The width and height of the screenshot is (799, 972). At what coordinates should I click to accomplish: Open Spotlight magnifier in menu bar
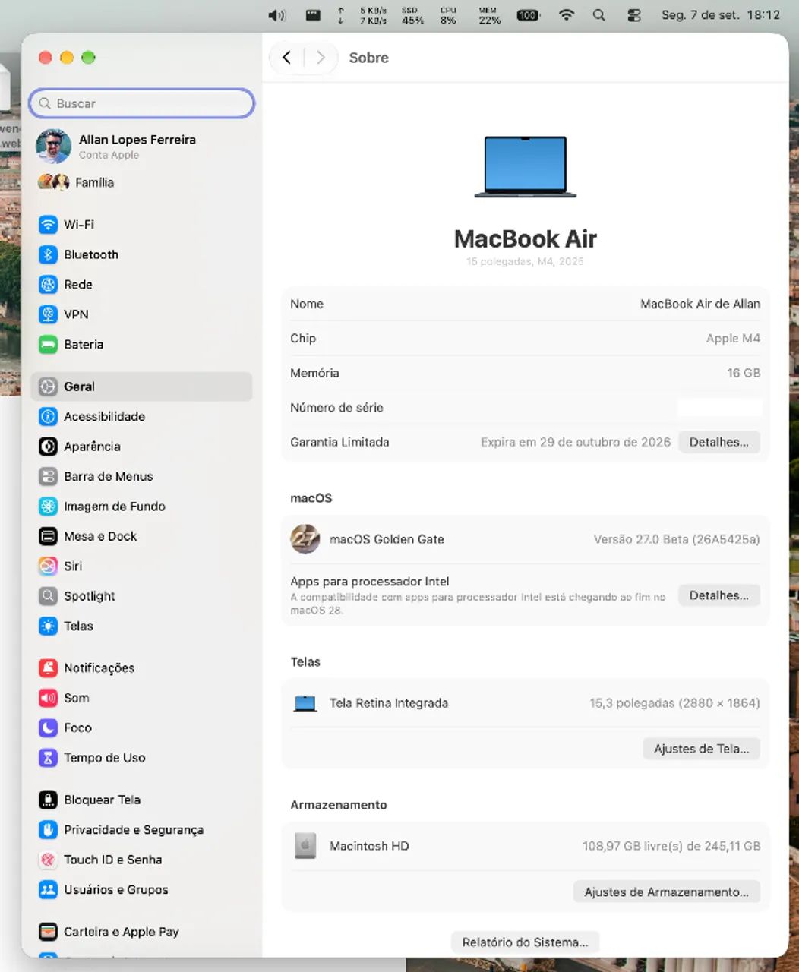point(599,15)
